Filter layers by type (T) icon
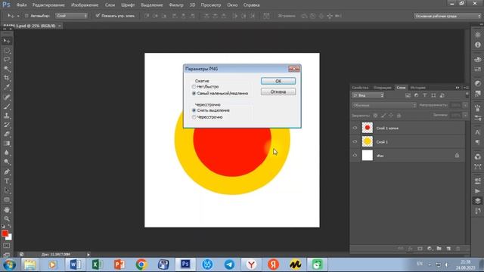Viewport: 484px width, 272px height. [x=425, y=96]
